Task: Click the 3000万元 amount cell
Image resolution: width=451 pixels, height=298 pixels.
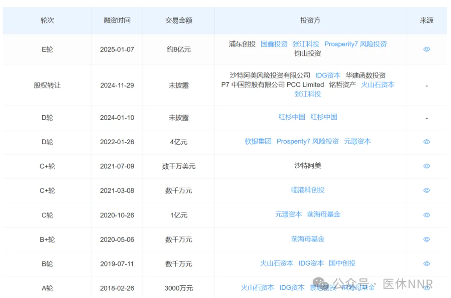Action: pos(179,288)
